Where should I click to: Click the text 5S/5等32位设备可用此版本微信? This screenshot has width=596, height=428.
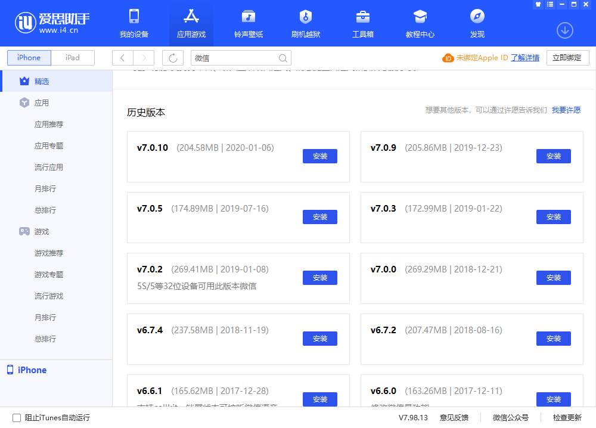tap(197, 286)
